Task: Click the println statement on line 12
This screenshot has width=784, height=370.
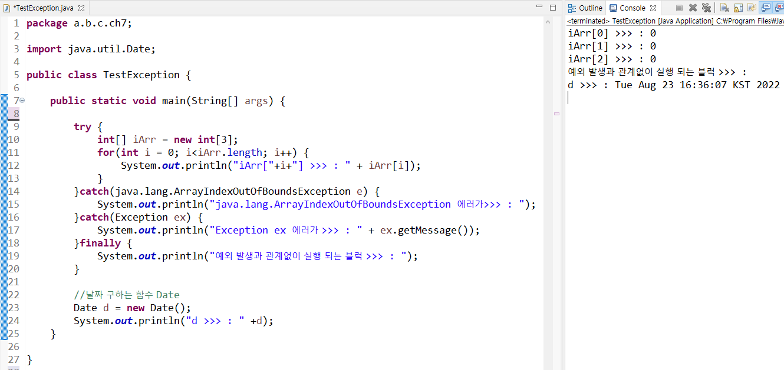Action: 271,165
